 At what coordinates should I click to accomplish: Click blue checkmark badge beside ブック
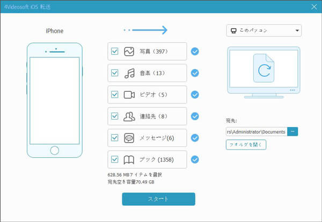click(195, 159)
